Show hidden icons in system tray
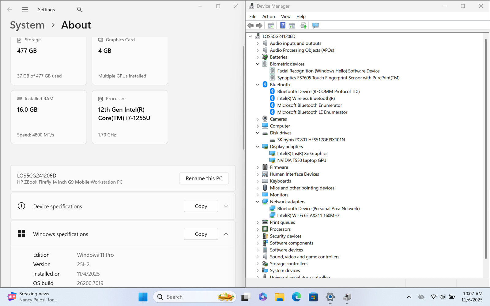This screenshot has height=306, width=490. (409, 297)
